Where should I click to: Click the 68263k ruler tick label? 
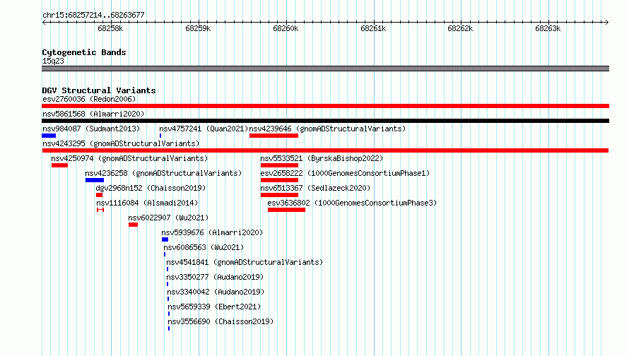548,28
